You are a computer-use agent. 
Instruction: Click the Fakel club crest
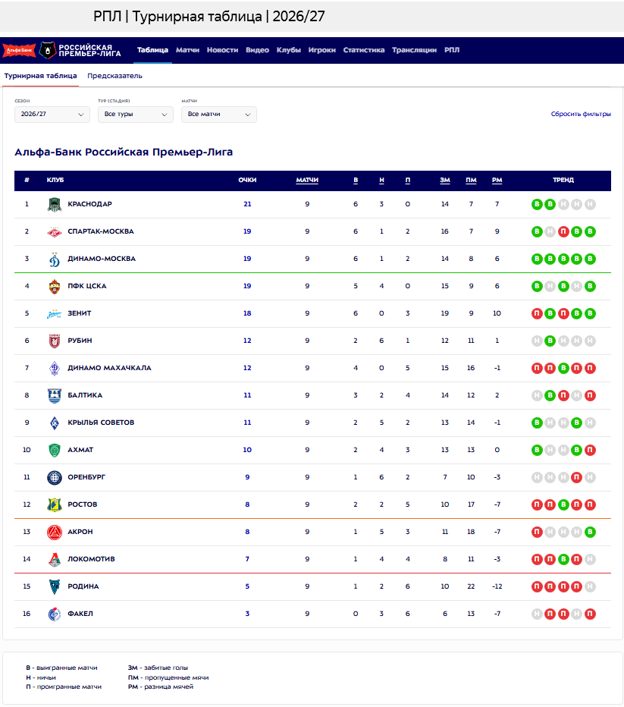pos(55,614)
